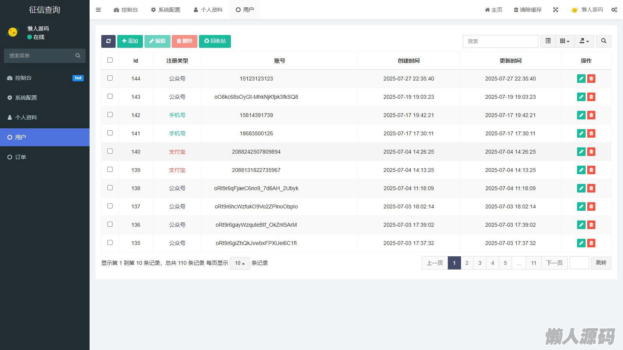Expand the export data dropdown
The height and width of the screenshot is (350, 623).
pyautogui.click(x=584, y=41)
